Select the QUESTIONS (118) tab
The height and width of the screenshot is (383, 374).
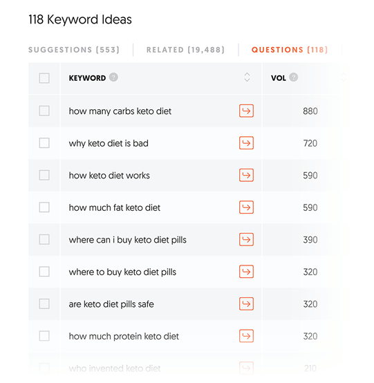pos(290,50)
